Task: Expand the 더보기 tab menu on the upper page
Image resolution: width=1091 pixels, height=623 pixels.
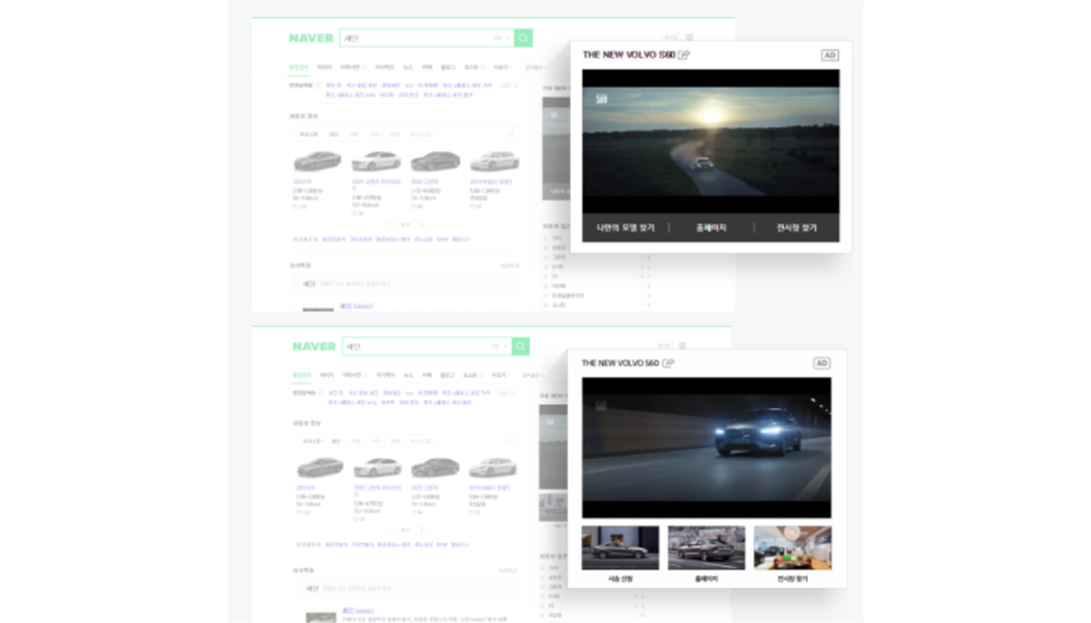Action: 503,67
